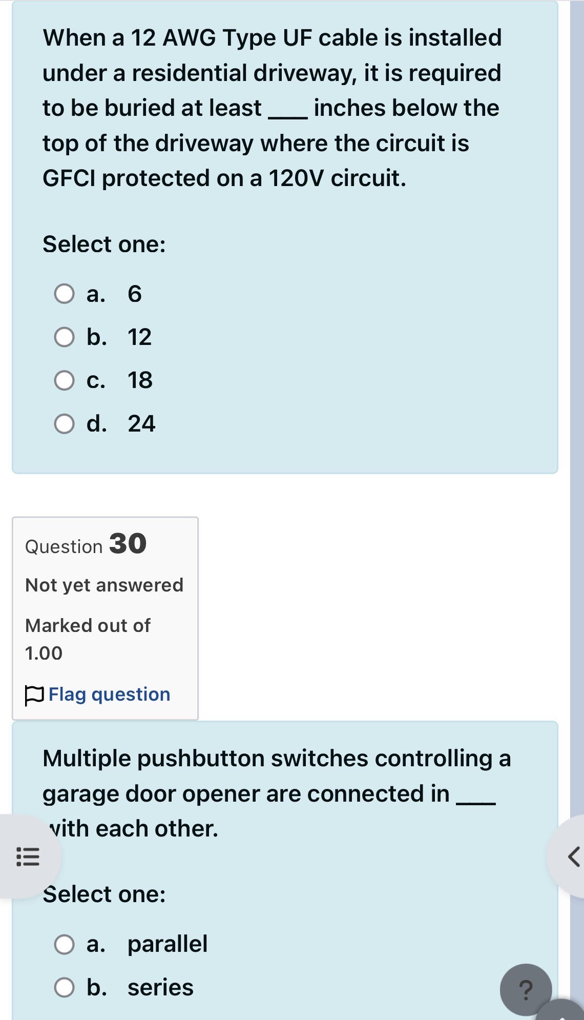
Task: Select answer b. 12 inches
Action: tap(65, 337)
